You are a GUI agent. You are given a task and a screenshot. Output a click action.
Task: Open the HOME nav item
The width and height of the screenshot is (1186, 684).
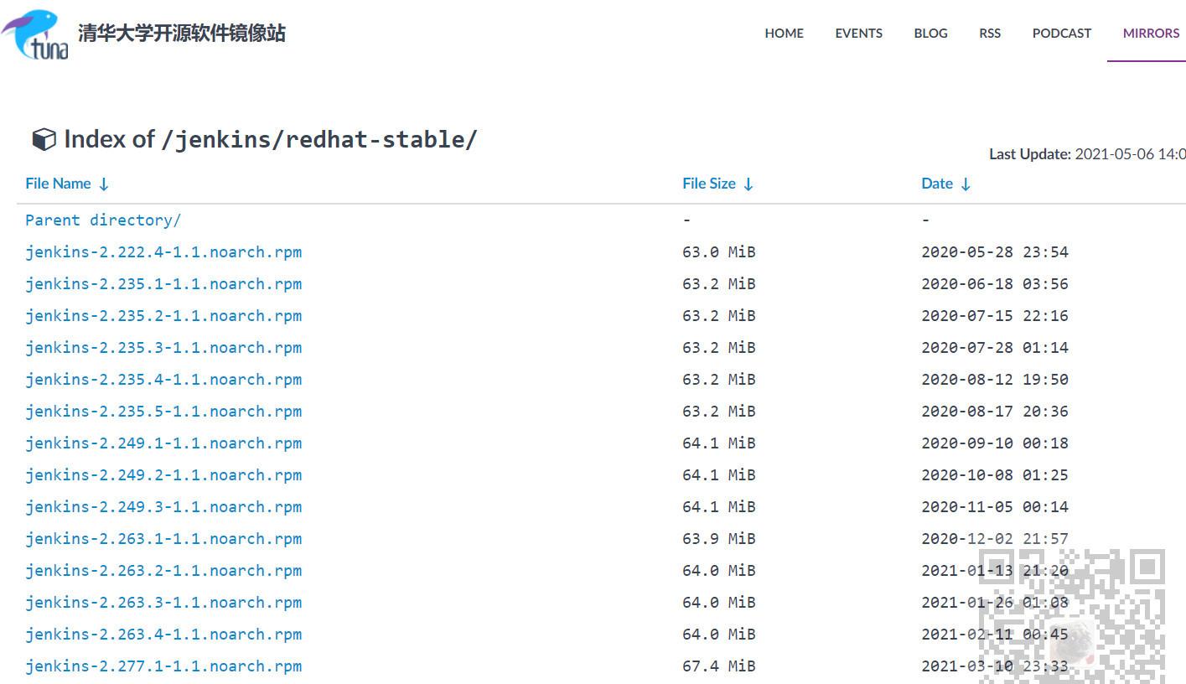[x=784, y=34]
